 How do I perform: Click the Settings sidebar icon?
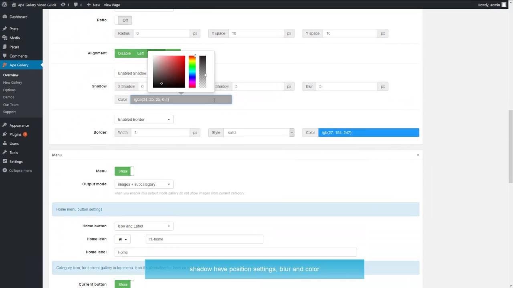click(x=5, y=162)
